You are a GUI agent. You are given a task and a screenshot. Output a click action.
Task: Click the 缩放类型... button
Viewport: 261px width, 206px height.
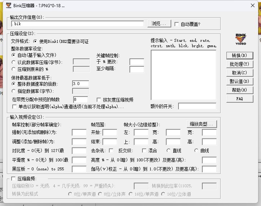pos(202,124)
